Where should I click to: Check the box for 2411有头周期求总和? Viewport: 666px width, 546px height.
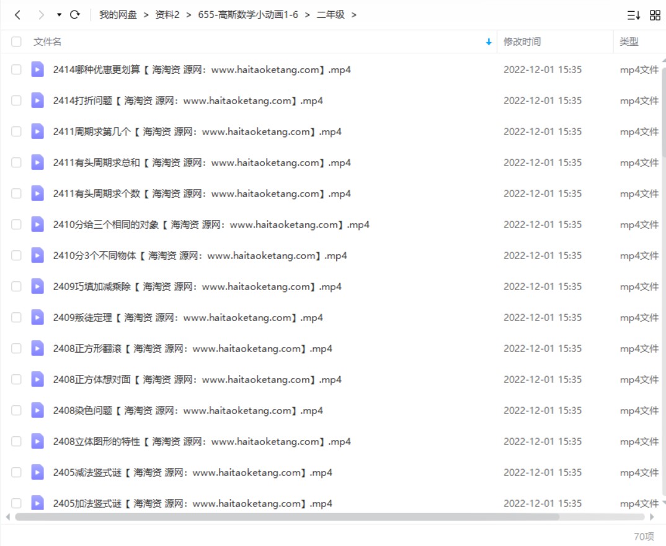16,162
